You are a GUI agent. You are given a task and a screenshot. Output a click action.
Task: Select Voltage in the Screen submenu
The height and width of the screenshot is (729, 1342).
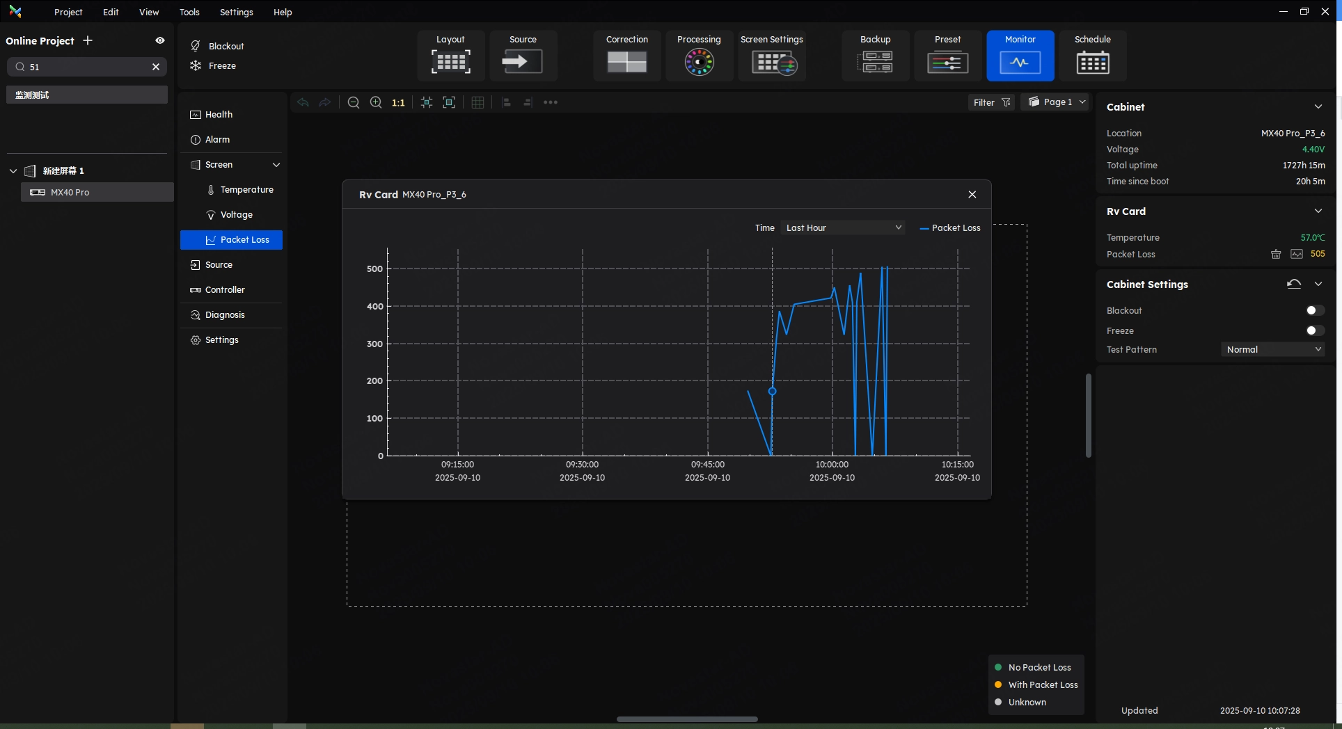coord(236,215)
